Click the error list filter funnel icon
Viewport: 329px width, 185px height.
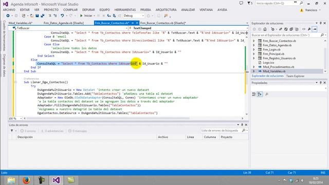tap(12, 131)
